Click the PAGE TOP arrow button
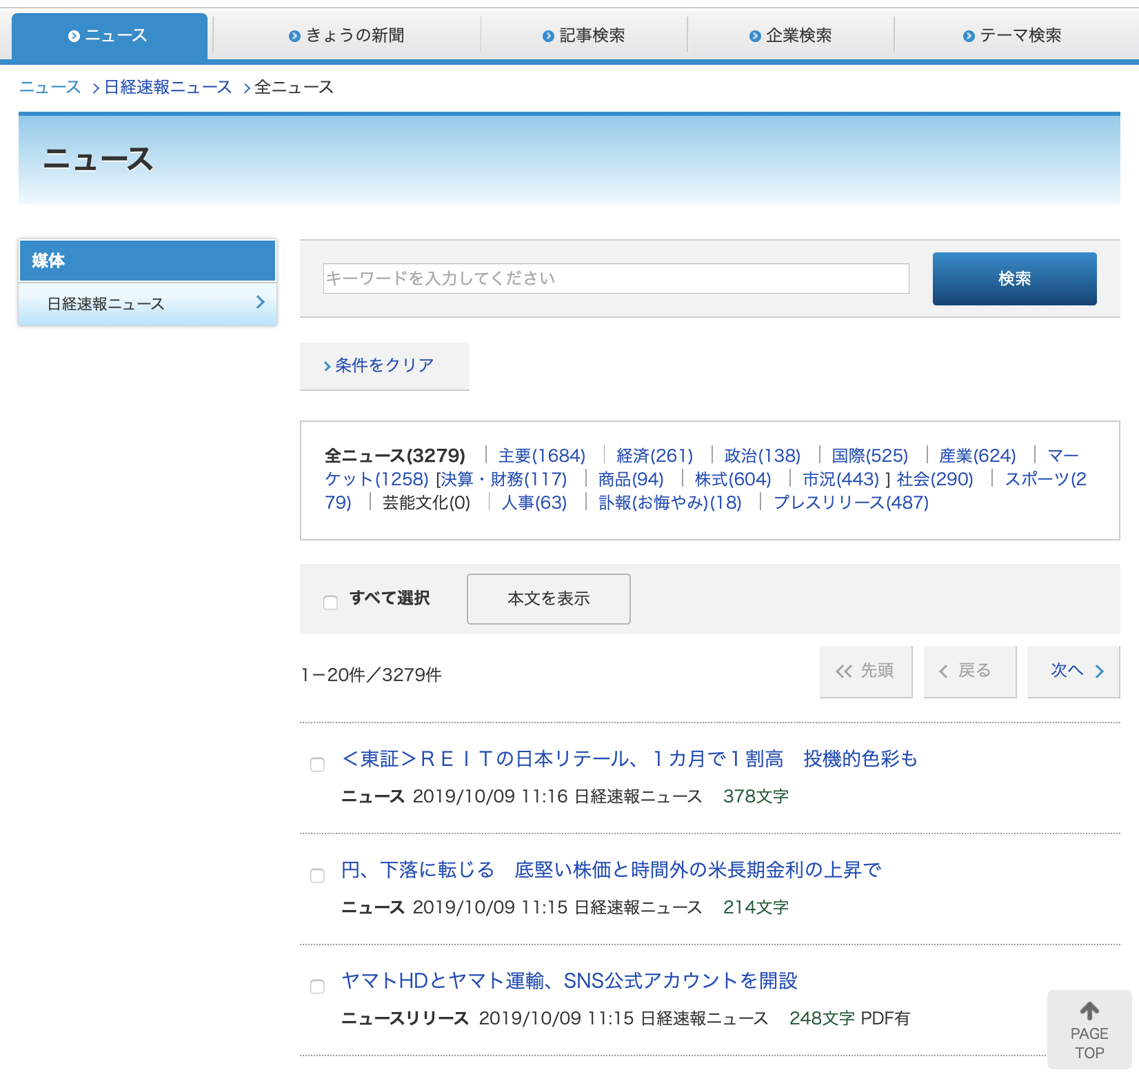 (1089, 1030)
